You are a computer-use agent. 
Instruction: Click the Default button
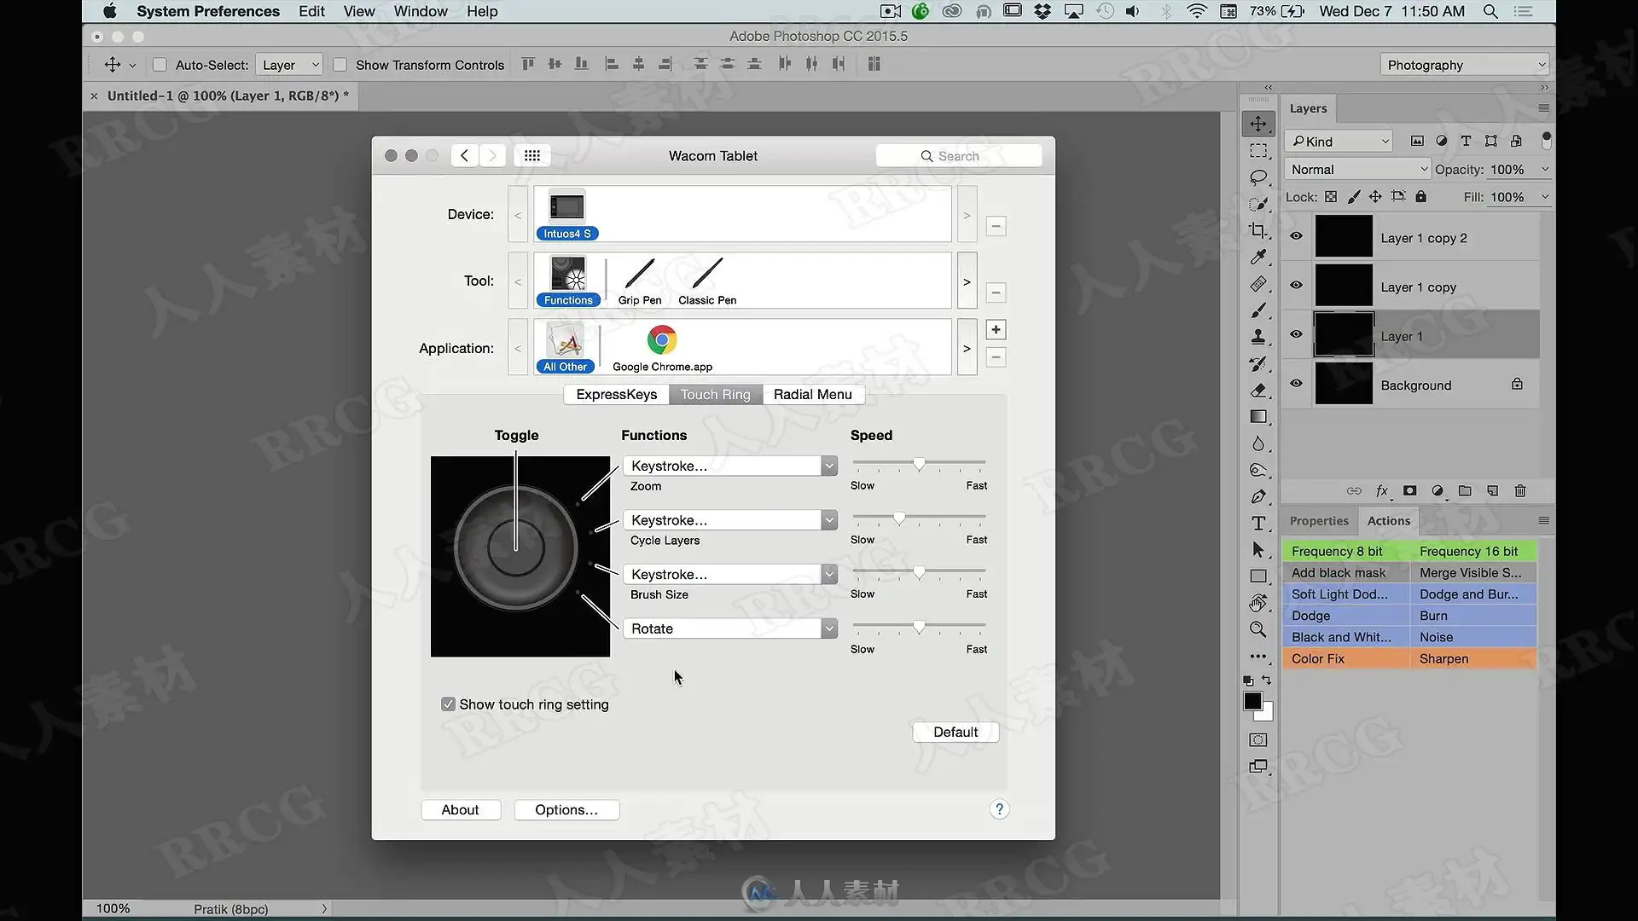pos(955,732)
